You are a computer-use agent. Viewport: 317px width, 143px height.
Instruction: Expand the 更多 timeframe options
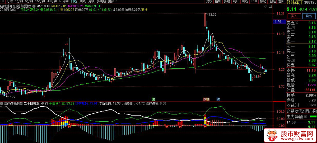coord(112,1)
